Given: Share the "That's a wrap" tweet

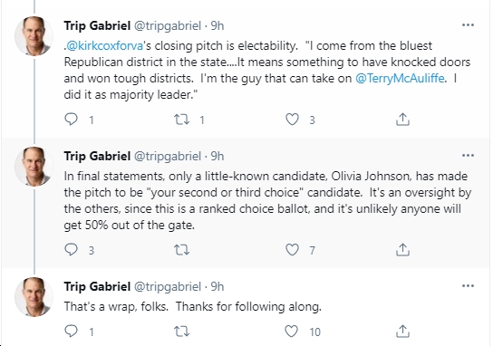Looking at the screenshot, I should click(402, 331).
